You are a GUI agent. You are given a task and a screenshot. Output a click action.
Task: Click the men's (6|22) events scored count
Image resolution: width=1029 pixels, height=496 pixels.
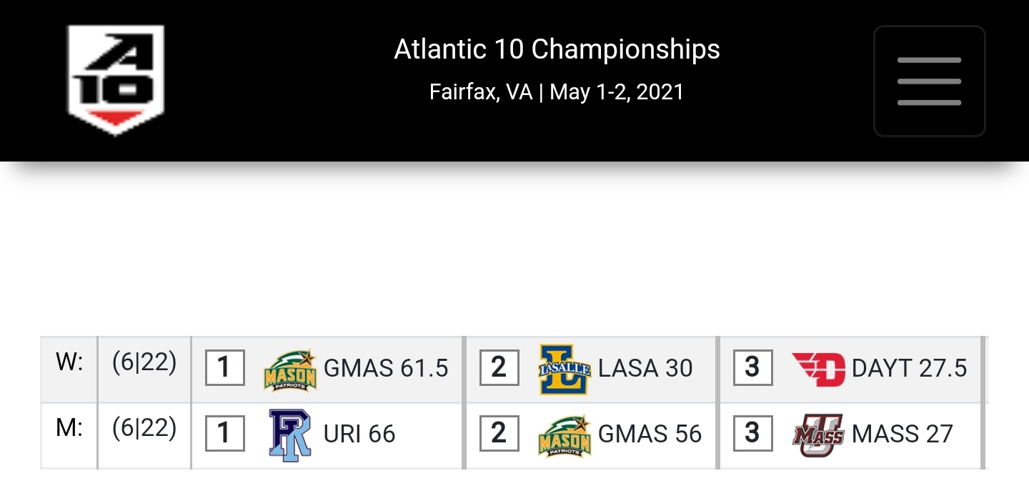pos(144,428)
